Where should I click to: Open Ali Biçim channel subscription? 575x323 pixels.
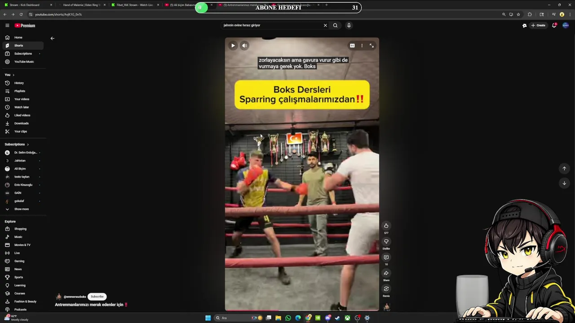[x=22, y=169]
